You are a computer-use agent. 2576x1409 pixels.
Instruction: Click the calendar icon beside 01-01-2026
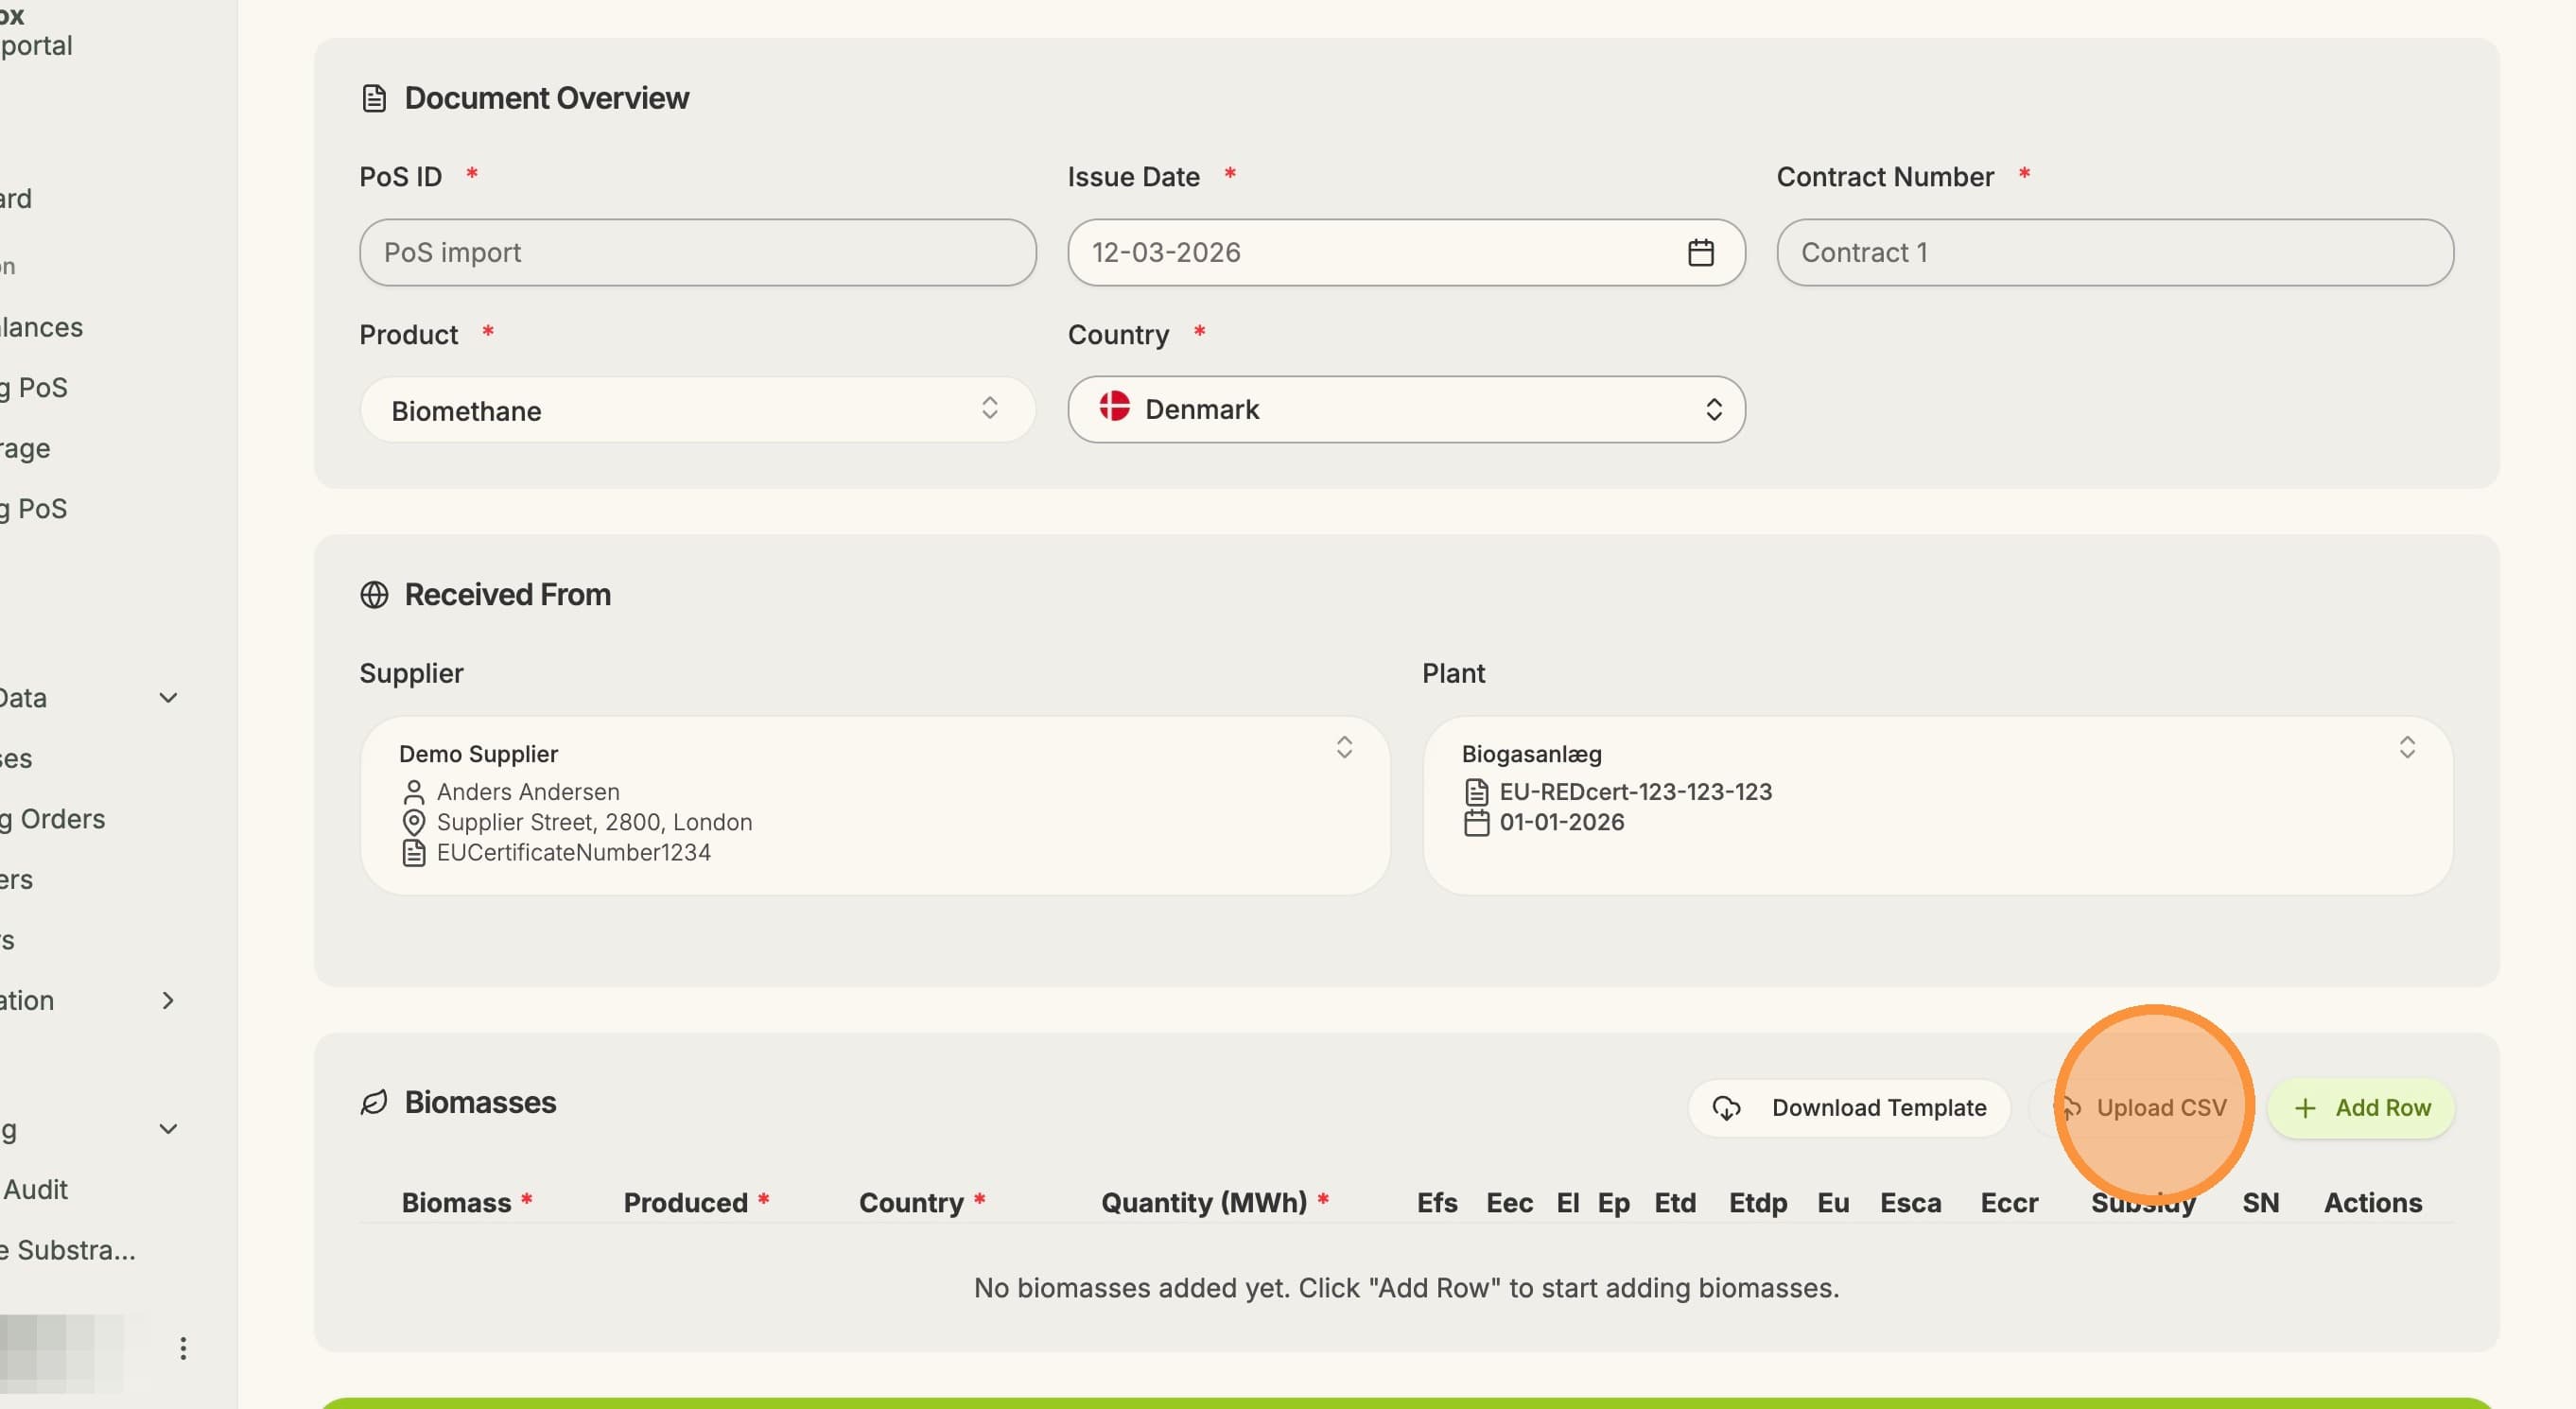point(1476,822)
